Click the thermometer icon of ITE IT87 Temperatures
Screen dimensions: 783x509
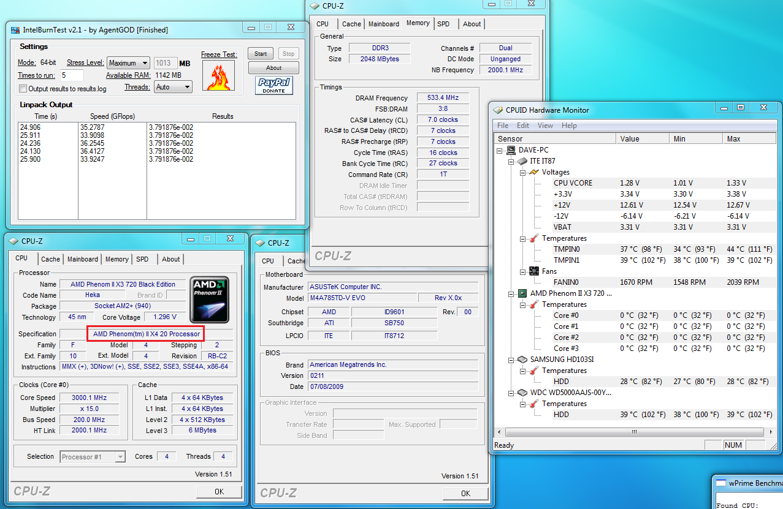pyautogui.click(x=533, y=238)
